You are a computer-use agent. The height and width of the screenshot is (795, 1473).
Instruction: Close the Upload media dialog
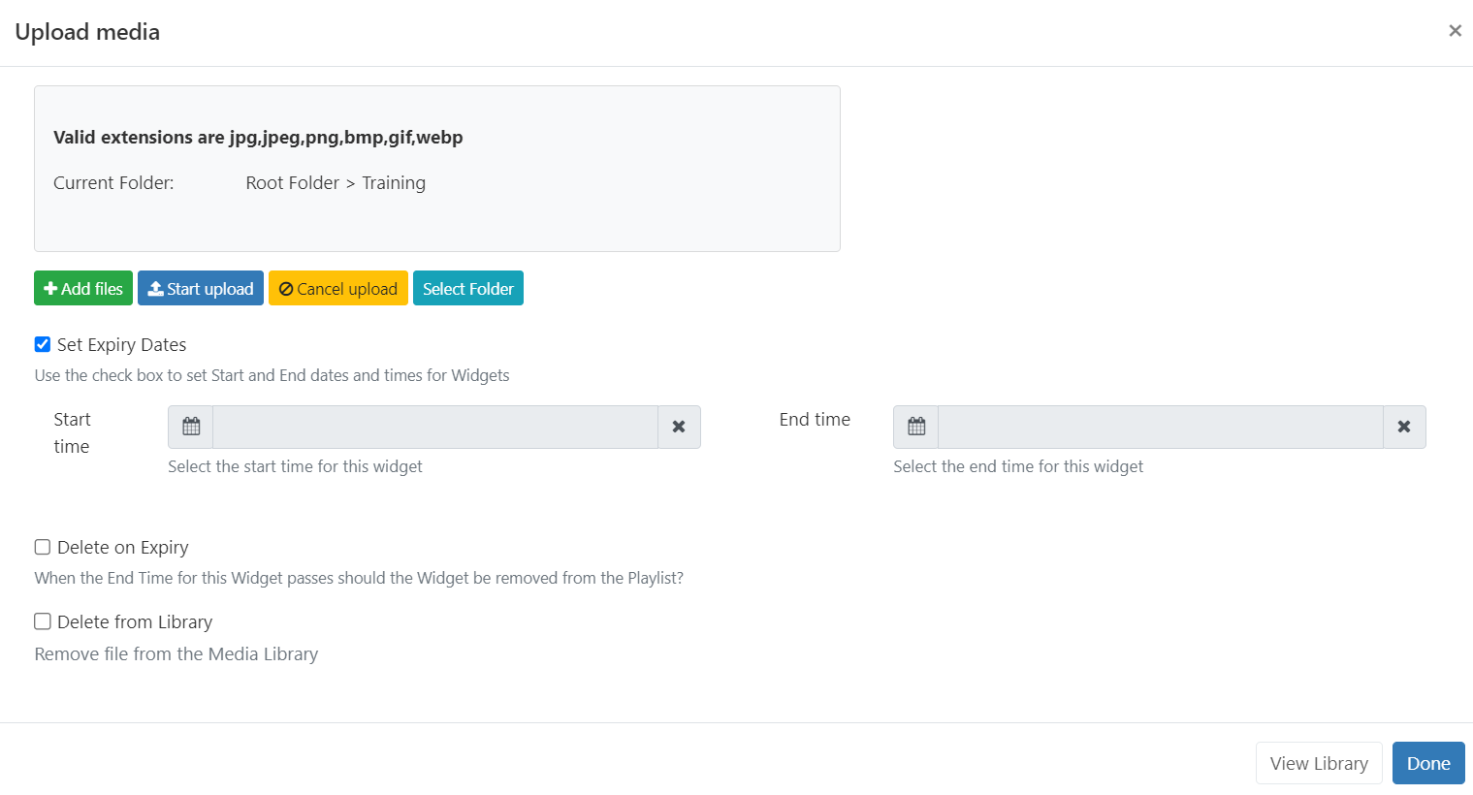1455,31
